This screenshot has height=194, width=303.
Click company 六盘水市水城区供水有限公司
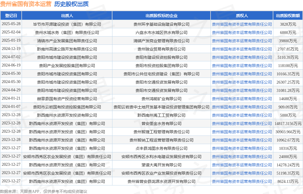click(161, 33)
